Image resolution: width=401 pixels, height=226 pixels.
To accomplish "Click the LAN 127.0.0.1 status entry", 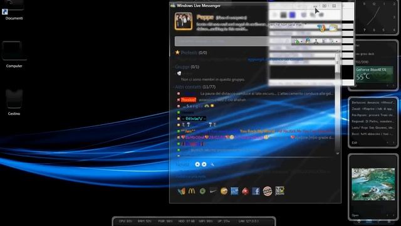I will click(248, 221).
